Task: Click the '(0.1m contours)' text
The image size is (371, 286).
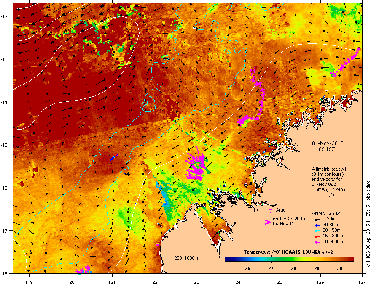Action: coord(328,174)
